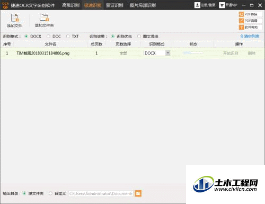
Task: Open the PDF转换 tool
Action: [251, 14]
